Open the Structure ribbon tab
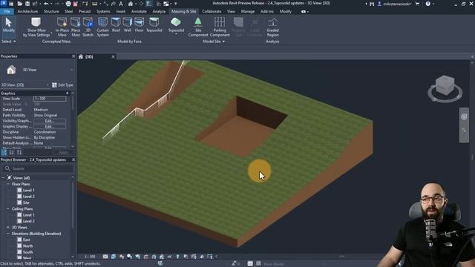Viewport: 475px width, 267px height. [51, 11]
